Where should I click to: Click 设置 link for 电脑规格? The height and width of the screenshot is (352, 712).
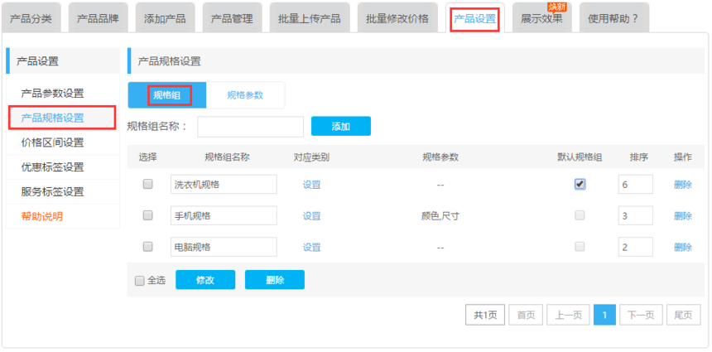coord(312,248)
